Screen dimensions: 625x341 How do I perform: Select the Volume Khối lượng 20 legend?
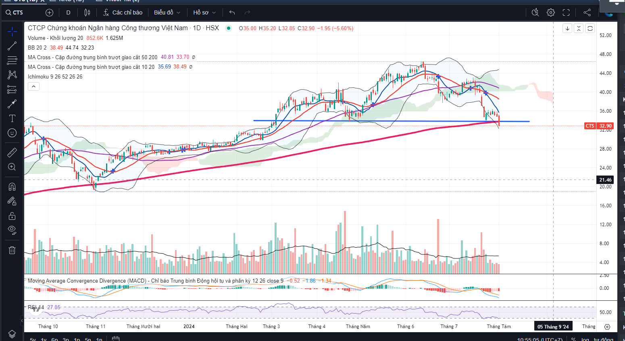(x=55, y=38)
